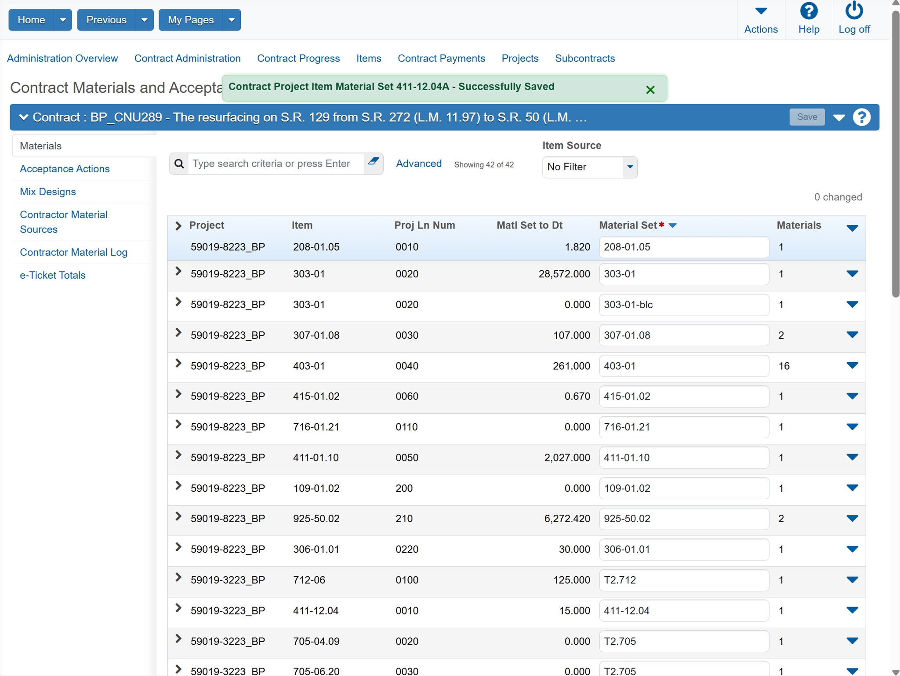Open the My Pages dropdown arrow
The width and height of the screenshot is (900, 676).
(x=232, y=20)
